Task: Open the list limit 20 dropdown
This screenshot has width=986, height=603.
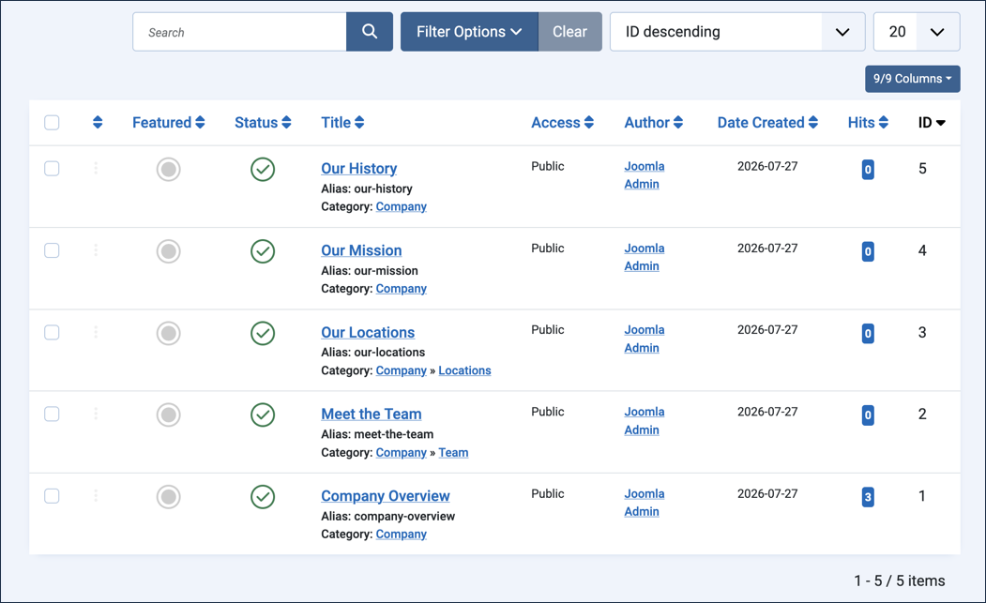Action: click(917, 32)
